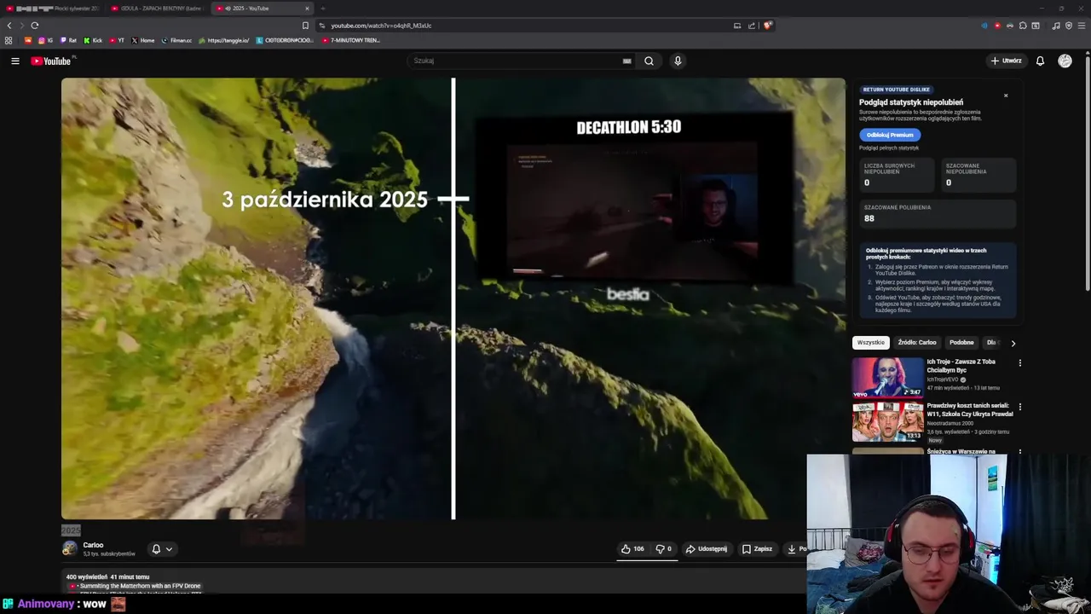Open Ich Troje video thumbnail
This screenshot has height=614, width=1091.
pos(887,377)
